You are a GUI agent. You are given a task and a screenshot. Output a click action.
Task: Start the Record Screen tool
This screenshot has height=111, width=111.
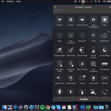[x=82, y=19]
